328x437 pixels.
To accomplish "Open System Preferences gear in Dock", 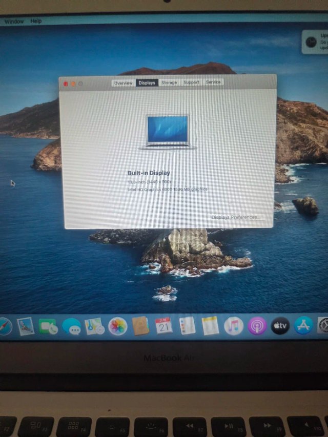I will click(x=323, y=325).
